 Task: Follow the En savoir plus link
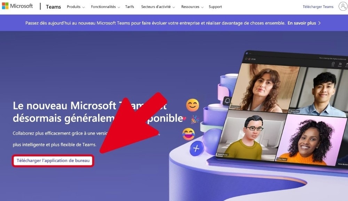tap(302, 23)
